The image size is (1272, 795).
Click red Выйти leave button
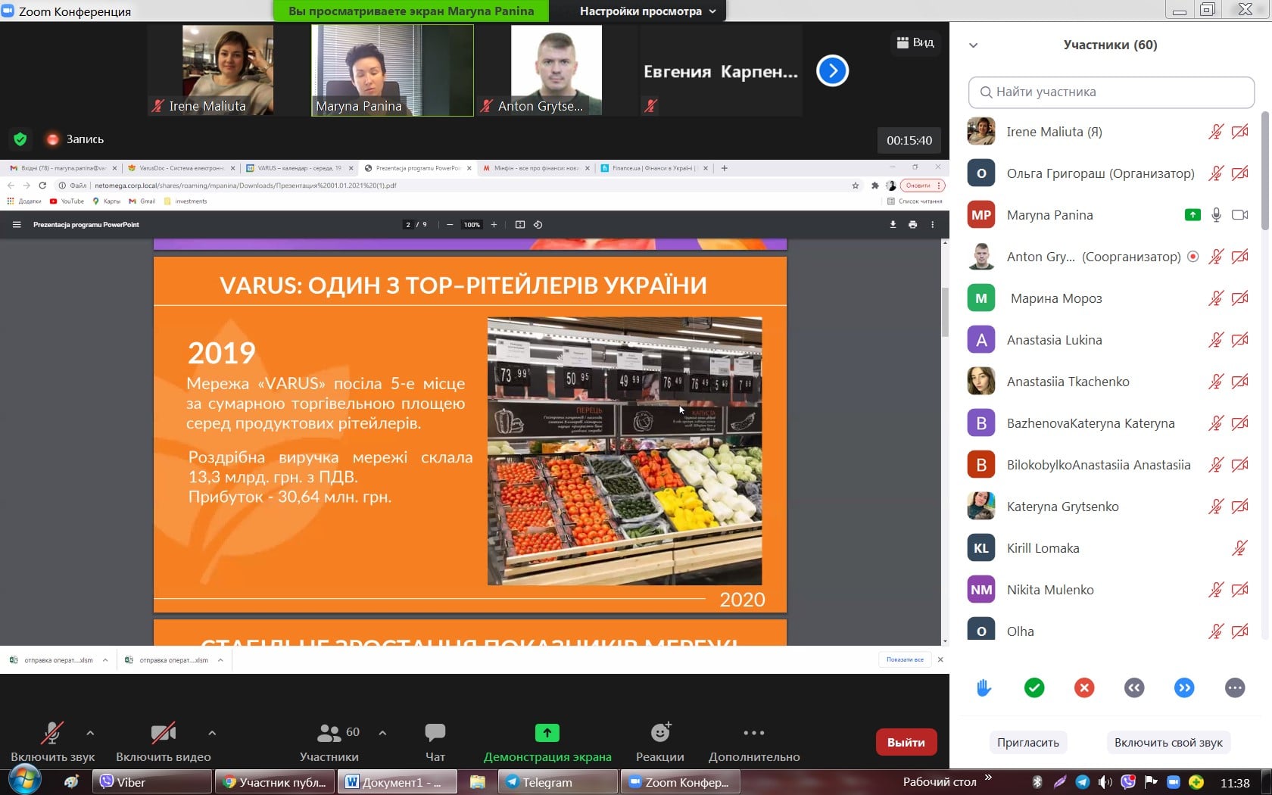click(906, 742)
